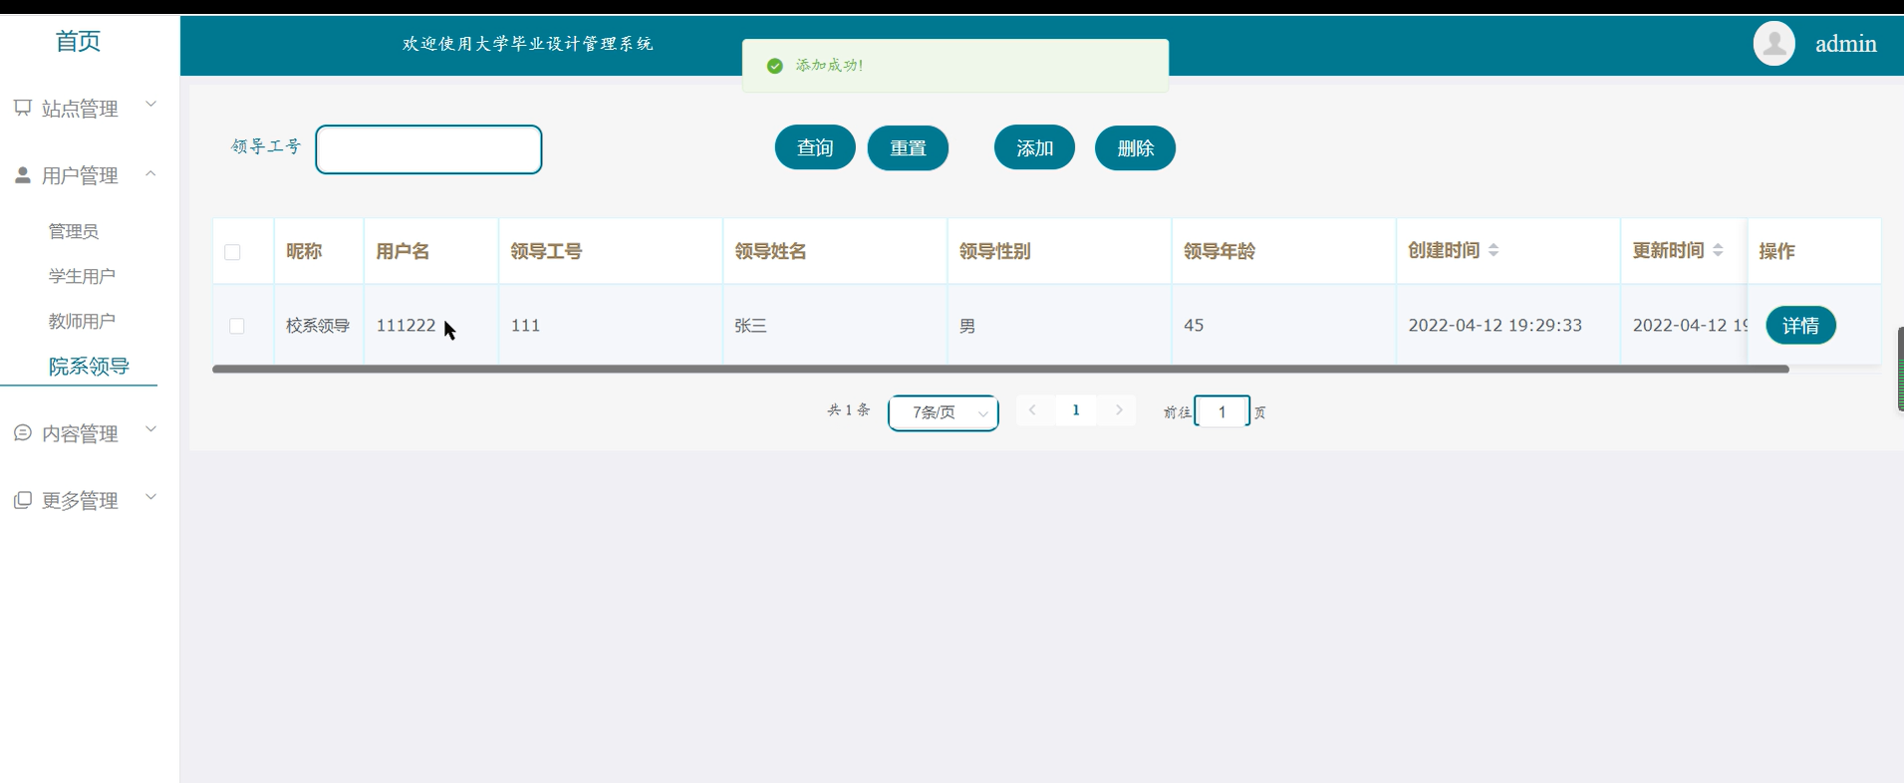Open the 站点管理 menu
Viewport: 1904px width, 783px height.
[x=80, y=109]
